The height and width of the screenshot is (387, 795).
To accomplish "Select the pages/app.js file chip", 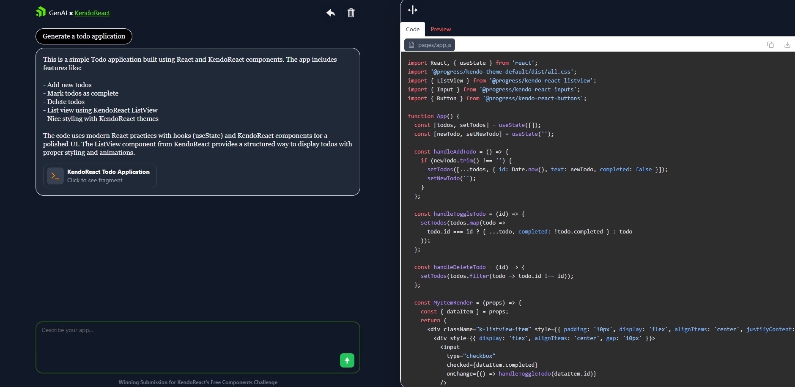I will point(430,45).
